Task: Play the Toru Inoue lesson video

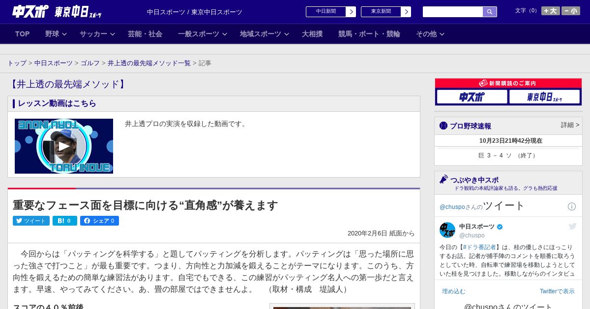Action: pos(64,146)
